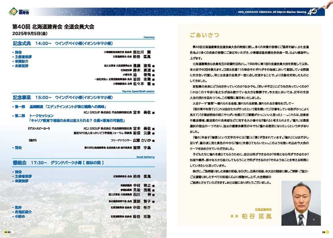Click the name "石川 伸"
Image resolution: width=333 pixels, height=238 pixels.
(142, 194)
